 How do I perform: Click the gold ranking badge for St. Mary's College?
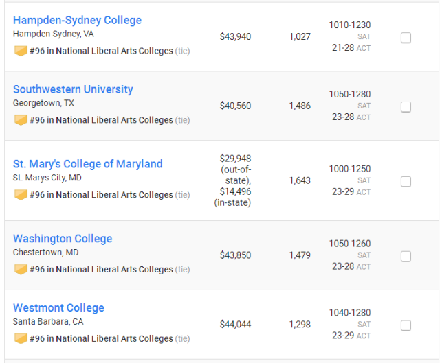[21, 195]
